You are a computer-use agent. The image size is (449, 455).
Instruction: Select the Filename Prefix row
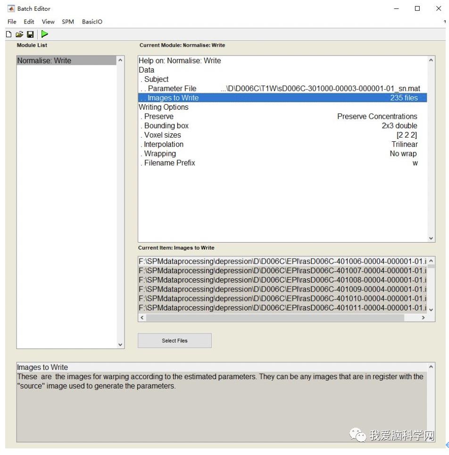click(x=283, y=163)
